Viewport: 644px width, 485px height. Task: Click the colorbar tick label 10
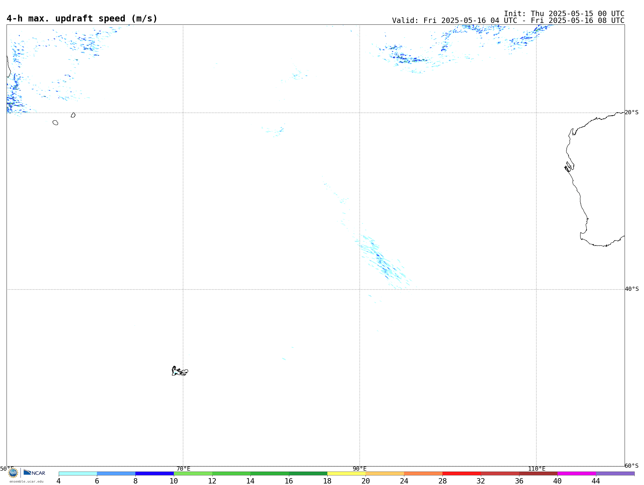click(x=174, y=481)
